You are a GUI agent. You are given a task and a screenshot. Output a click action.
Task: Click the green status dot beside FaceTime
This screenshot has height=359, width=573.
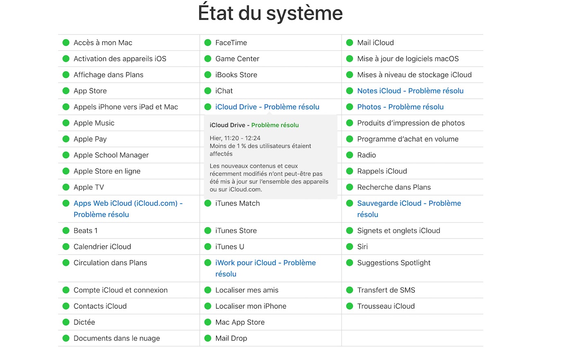pyautogui.click(x=208, y=43)
